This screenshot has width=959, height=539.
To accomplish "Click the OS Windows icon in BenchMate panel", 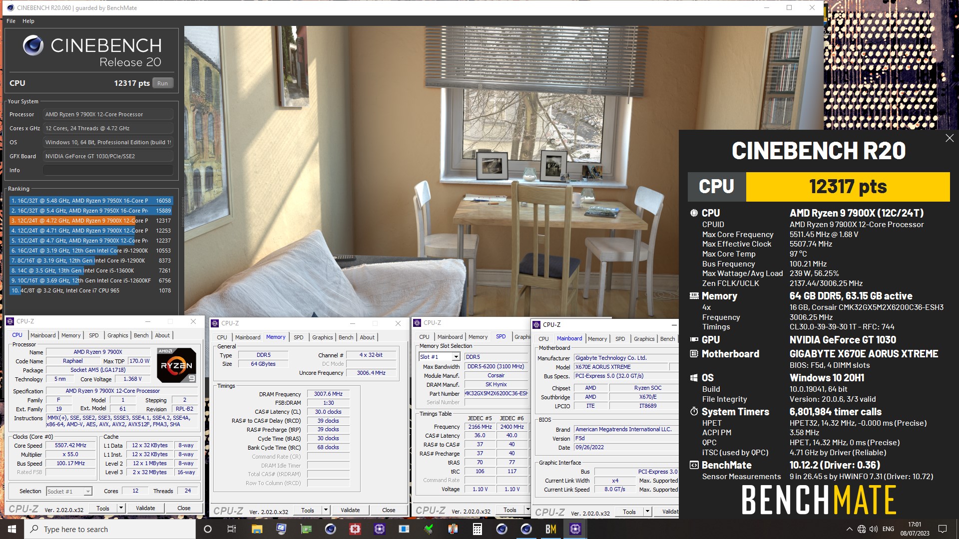I will 694,378.
